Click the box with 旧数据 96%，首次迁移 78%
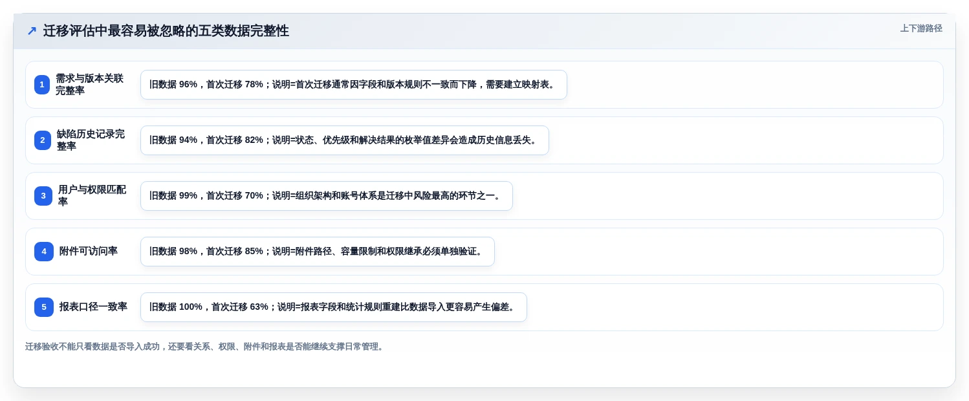 pos(354,85)
